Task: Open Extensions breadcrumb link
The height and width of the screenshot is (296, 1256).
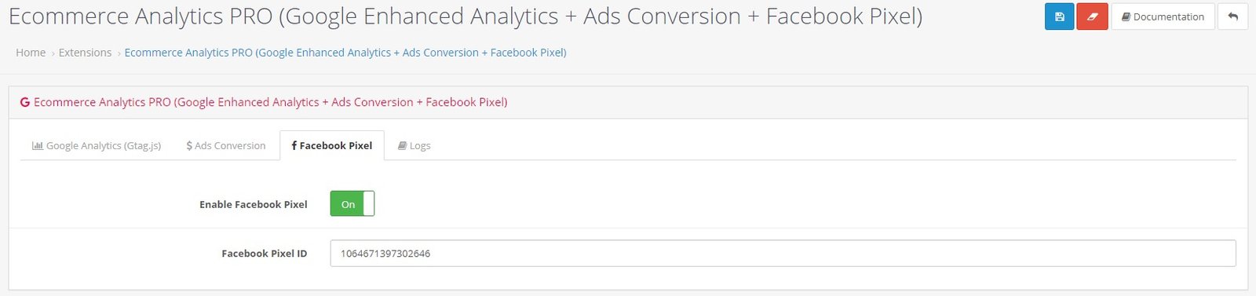Action: point(85,53)
